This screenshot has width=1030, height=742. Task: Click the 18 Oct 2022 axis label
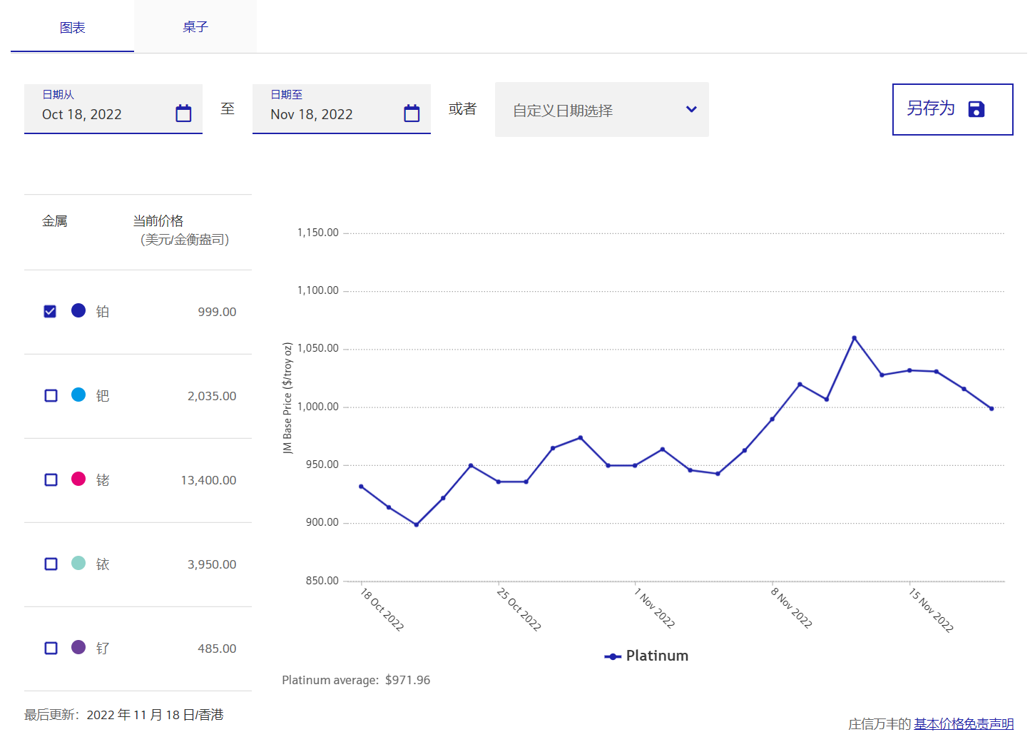coord(382,609)
